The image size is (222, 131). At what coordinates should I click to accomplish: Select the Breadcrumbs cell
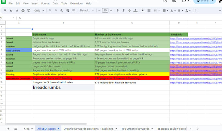point(63,87)
